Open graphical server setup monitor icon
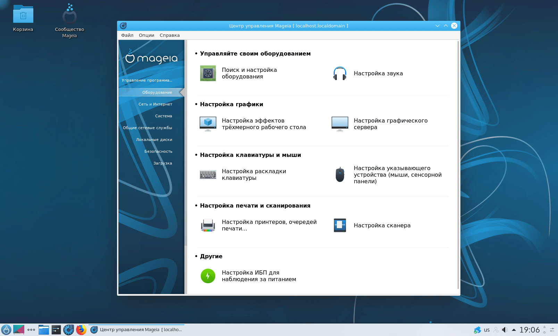This screenshot has width=558, height=336. pyautogui.click(x=340, y=124)
